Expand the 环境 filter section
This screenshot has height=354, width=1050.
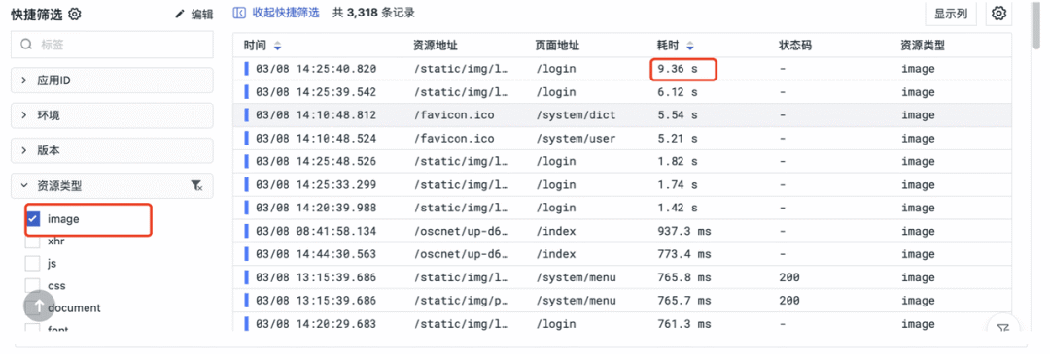113,115
